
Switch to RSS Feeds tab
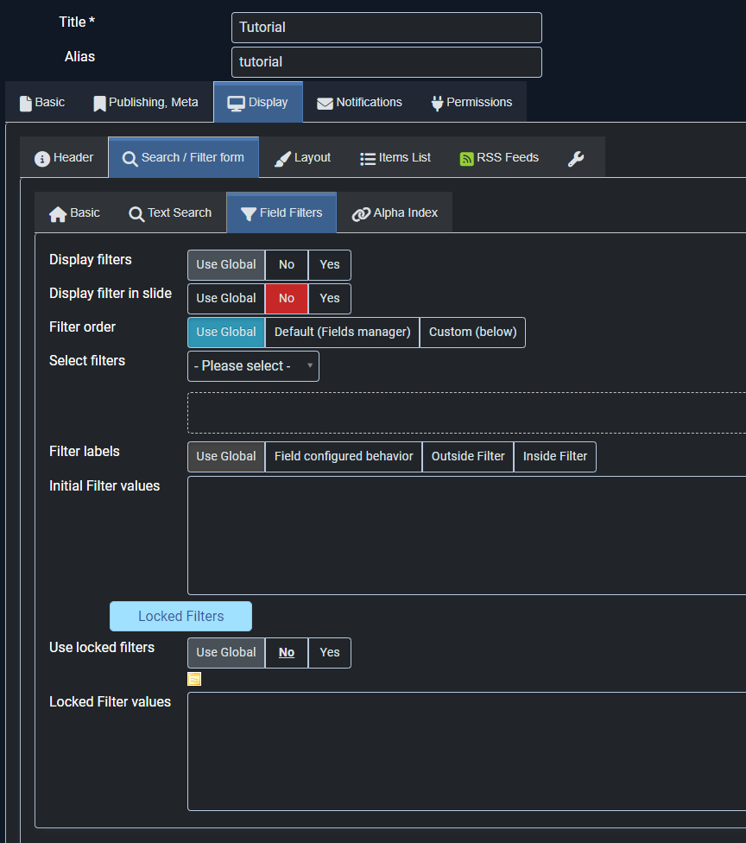(x=499, y=157)
